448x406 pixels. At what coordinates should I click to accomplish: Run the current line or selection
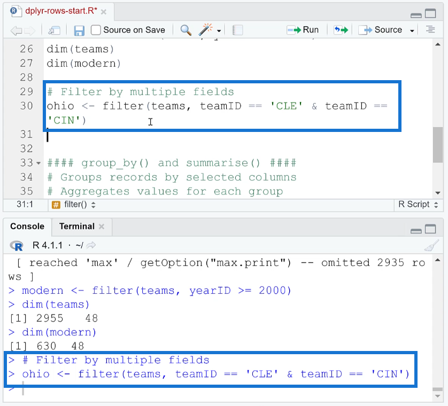[303, 30]
